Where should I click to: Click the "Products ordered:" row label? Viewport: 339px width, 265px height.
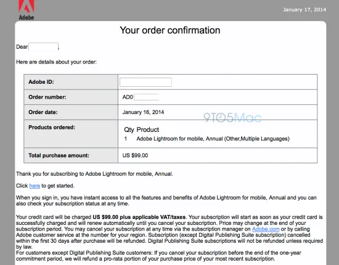point(52,128)
